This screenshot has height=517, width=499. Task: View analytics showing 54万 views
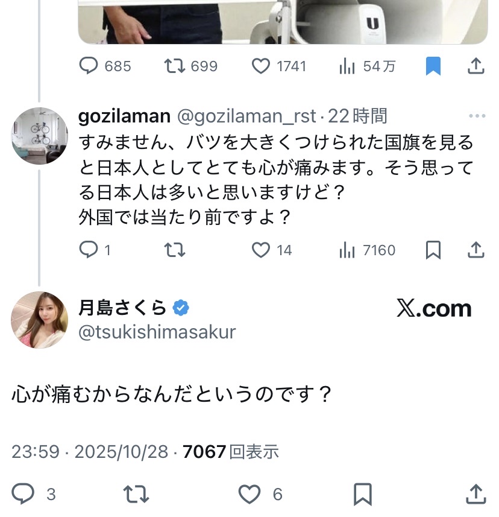[x=347, y=66]
